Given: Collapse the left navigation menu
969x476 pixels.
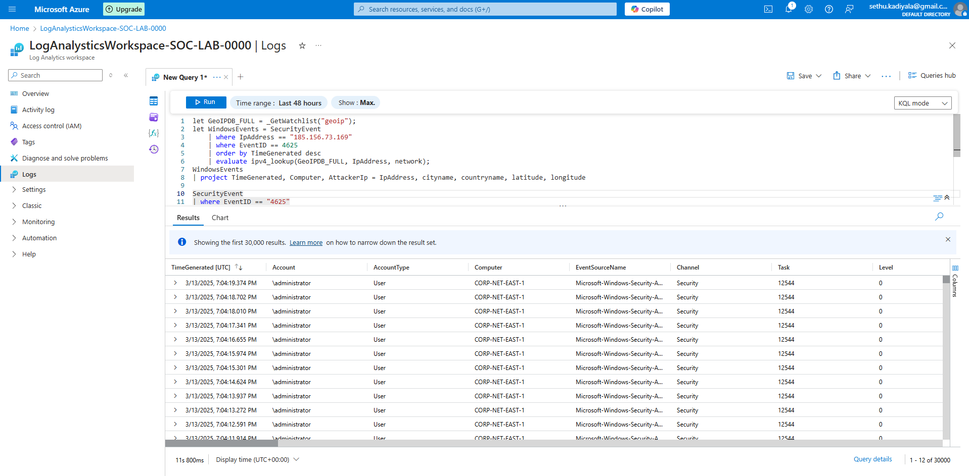Looking at the screenshot, I should click(x=126, y=75).
